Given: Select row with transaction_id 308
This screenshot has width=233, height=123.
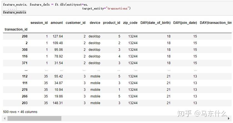Looking at the screenshot, I should click(x=24, y=50).
